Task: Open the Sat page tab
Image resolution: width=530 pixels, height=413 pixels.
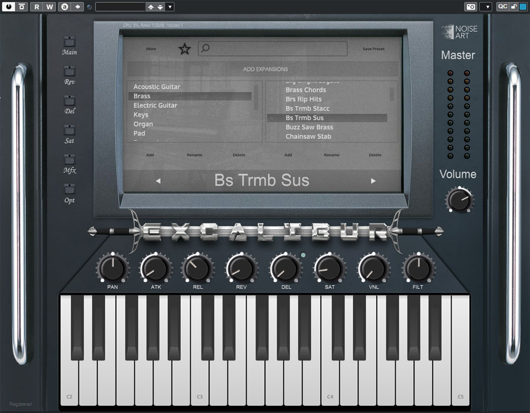Action: (x=69, y=130)
